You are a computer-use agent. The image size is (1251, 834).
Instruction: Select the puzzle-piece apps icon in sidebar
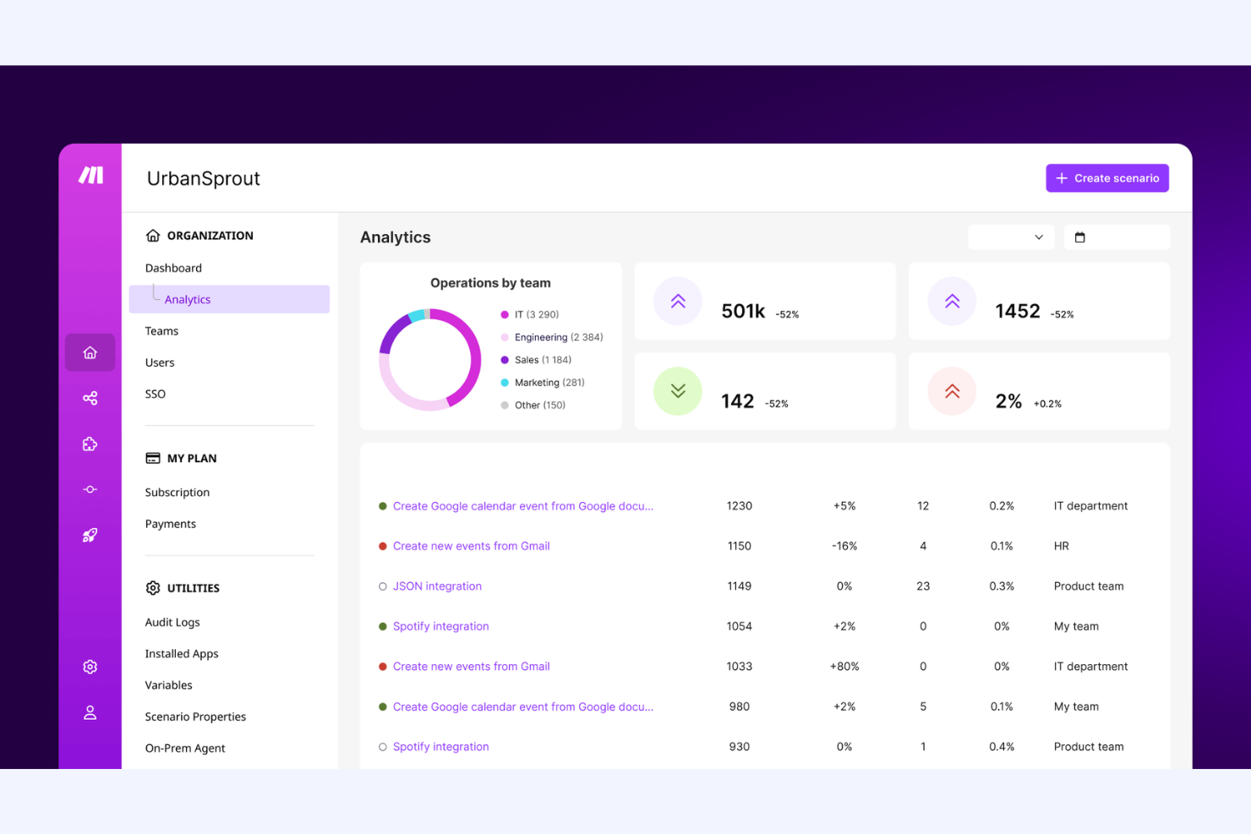90,444
